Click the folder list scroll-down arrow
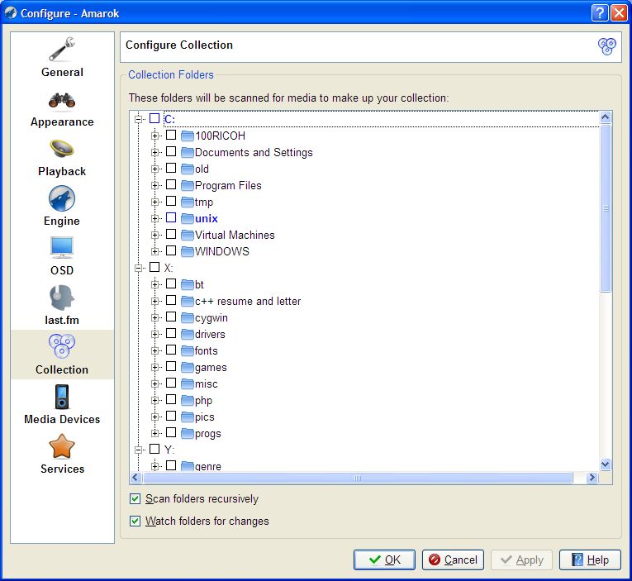 coord(605,464)
